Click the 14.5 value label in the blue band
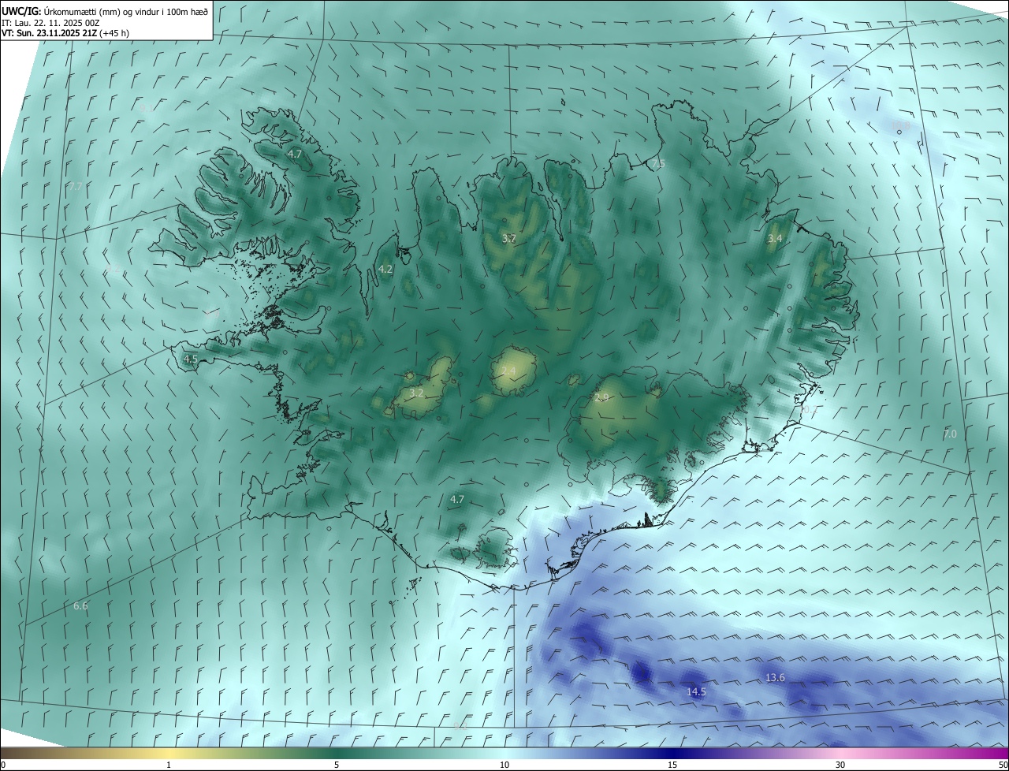This screenshot has height=771, width=1009. pyautogui.click(x=696, y=691)
